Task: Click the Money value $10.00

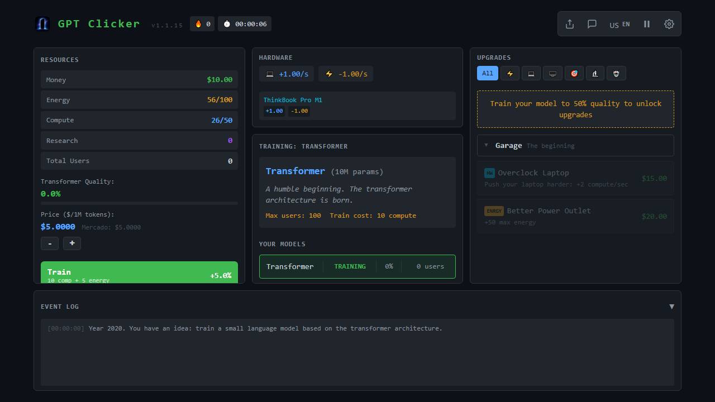Action: (x=220, y=80)
